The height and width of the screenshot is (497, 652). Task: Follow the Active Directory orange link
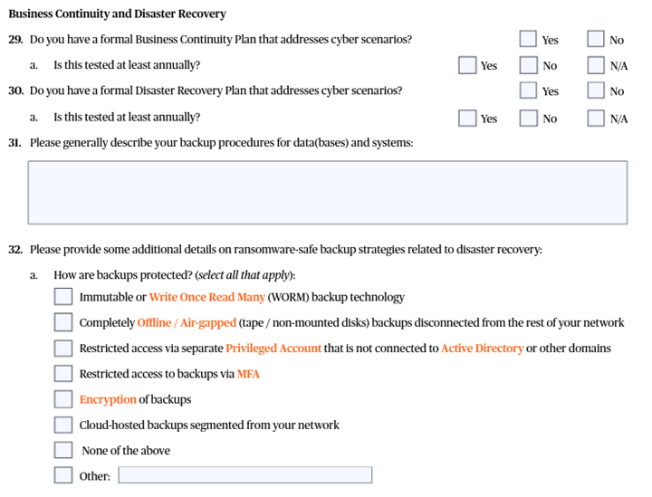click(x=482, y=349)
